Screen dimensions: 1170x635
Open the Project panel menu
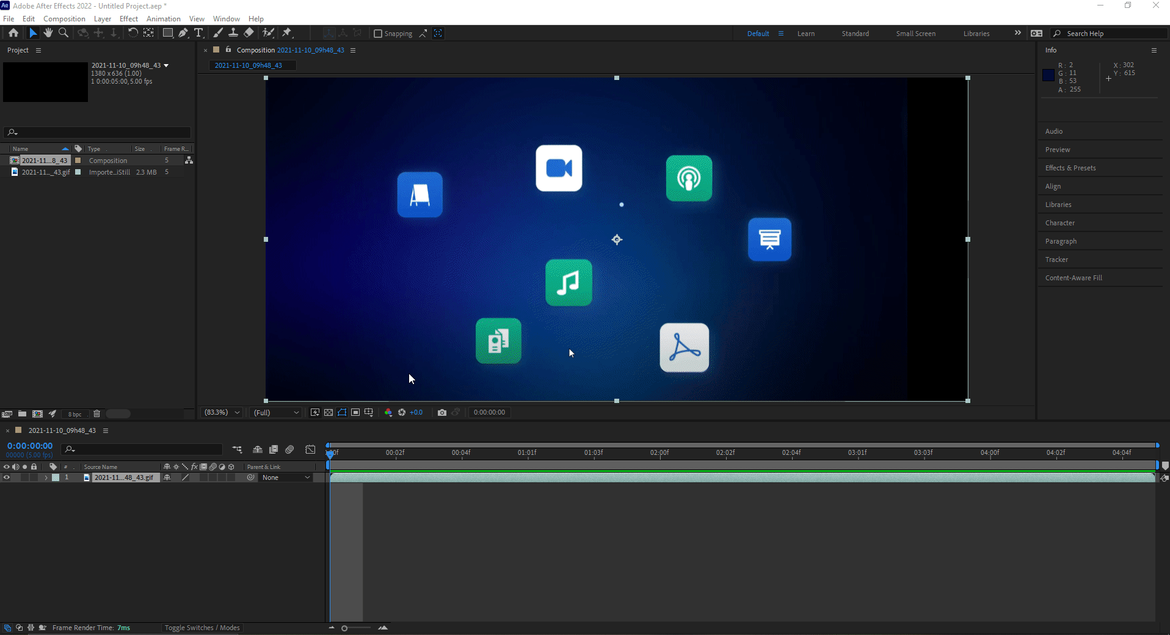[38, 50]
